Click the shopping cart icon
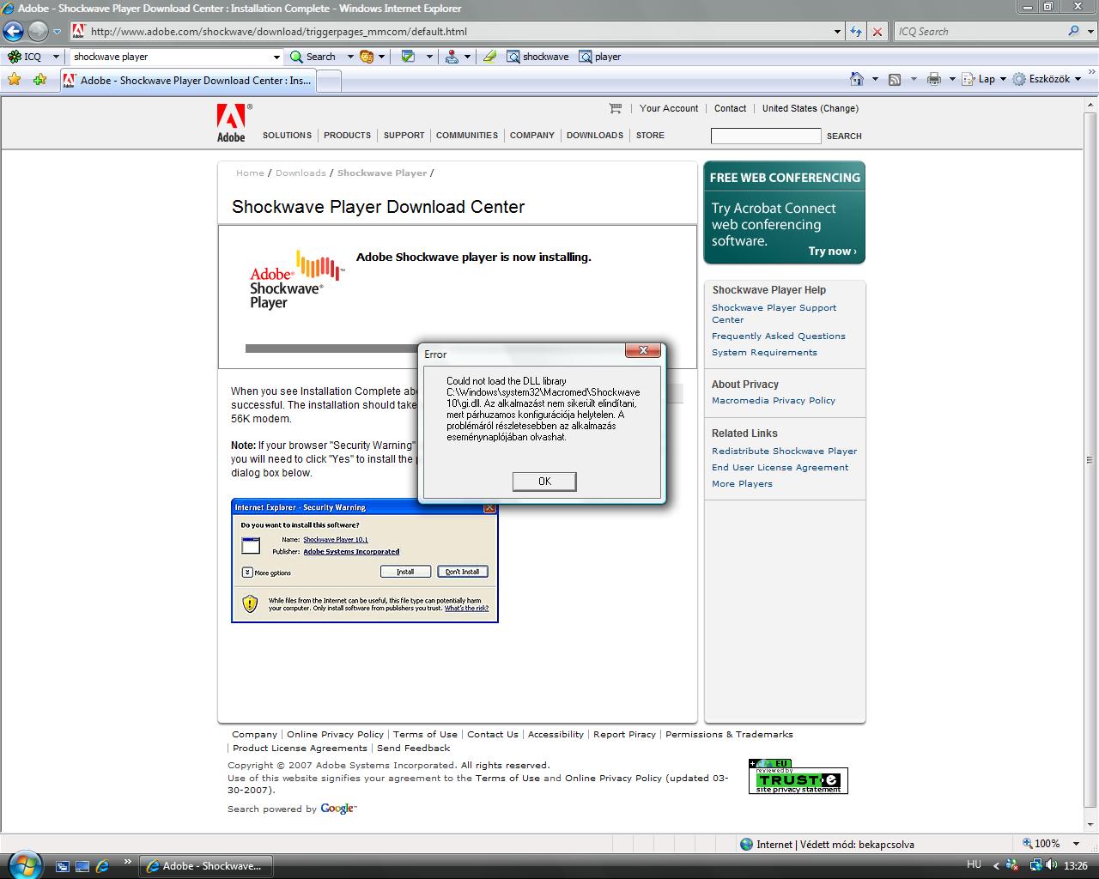 (x=615, y=108)
